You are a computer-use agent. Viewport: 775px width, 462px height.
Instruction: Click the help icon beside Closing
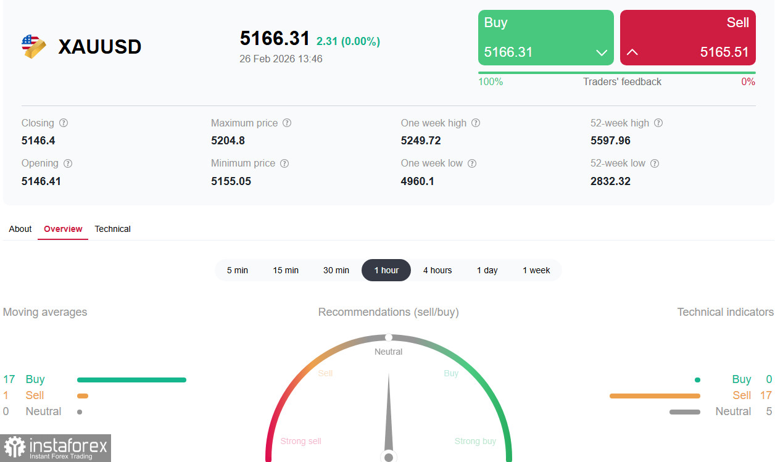click(64, 123)
